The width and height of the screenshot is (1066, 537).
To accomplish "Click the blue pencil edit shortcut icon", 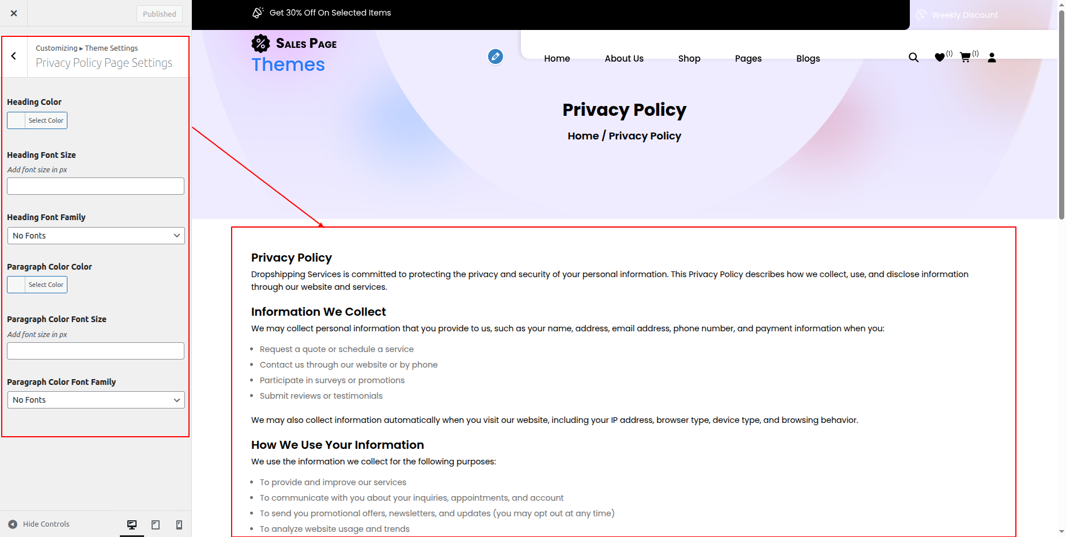I will coord(496,56).
